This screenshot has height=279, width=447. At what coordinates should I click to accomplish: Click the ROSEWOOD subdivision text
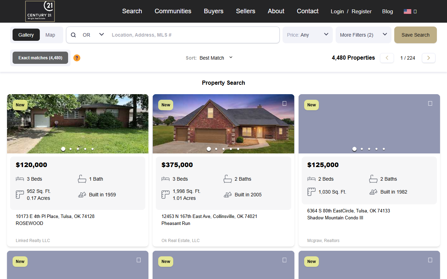point(30,223)
